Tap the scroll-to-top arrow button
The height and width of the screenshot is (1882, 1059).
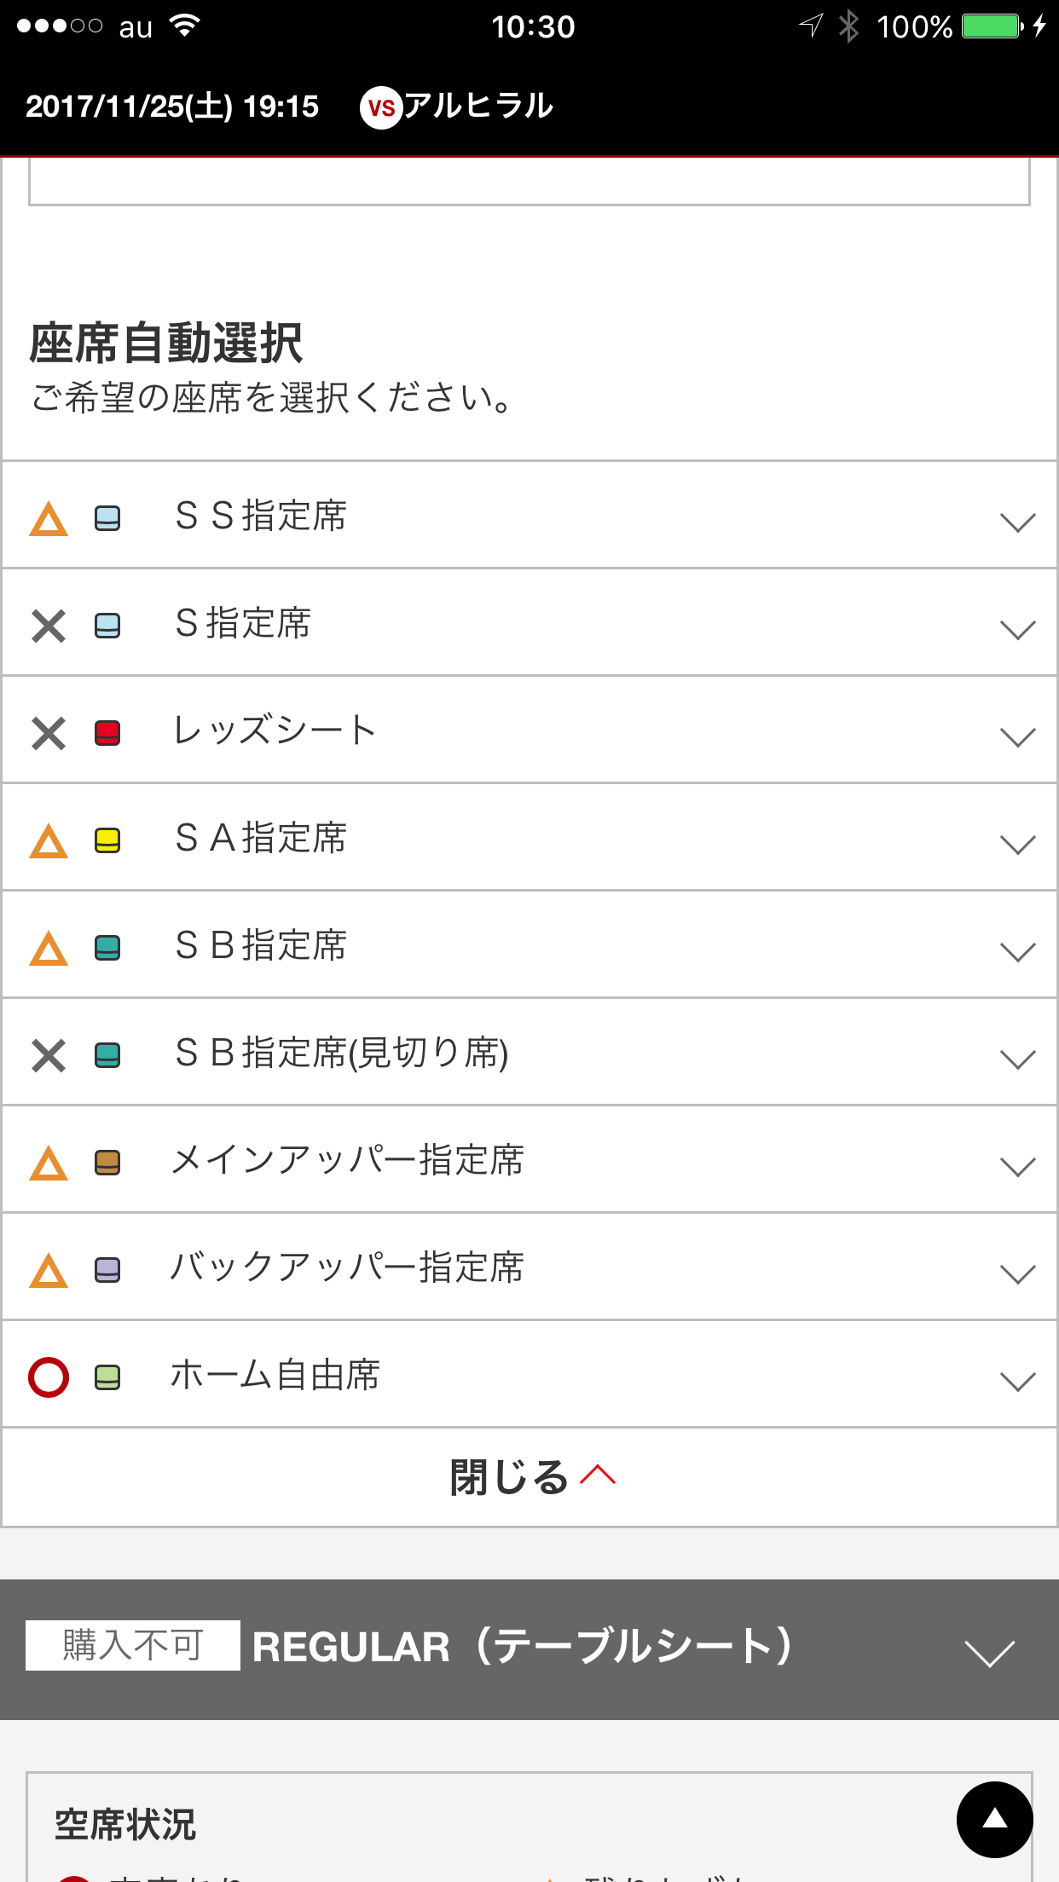[994, 1819]
